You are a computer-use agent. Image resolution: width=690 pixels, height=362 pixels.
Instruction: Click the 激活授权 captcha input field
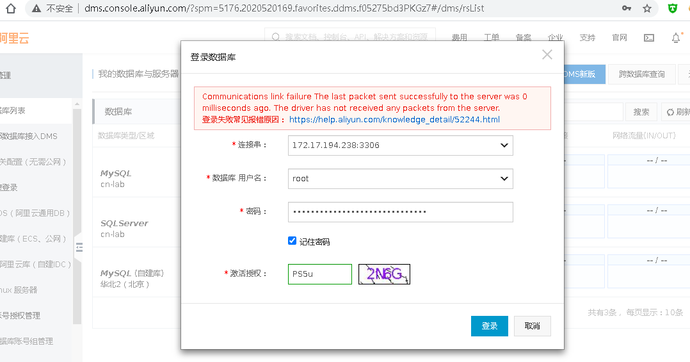tap(320, 274)
